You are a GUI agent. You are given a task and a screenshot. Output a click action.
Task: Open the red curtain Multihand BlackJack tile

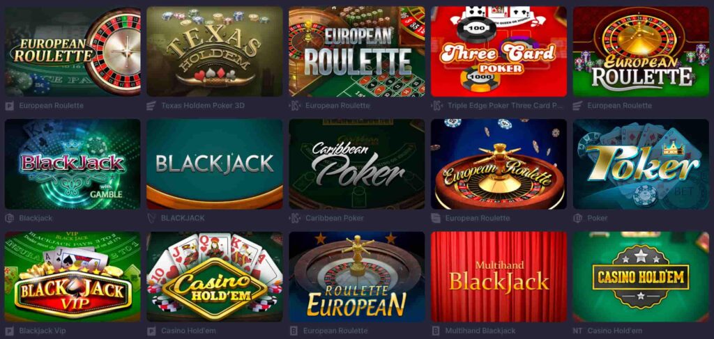point(499,277)
